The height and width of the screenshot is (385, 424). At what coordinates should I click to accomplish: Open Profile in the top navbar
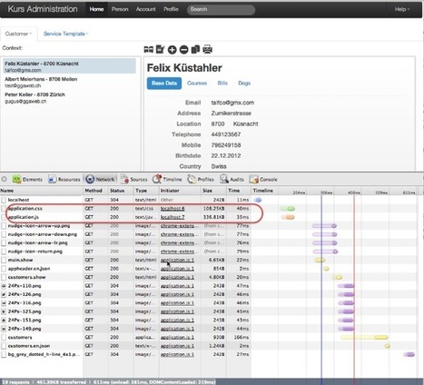[x=171, y=9]
